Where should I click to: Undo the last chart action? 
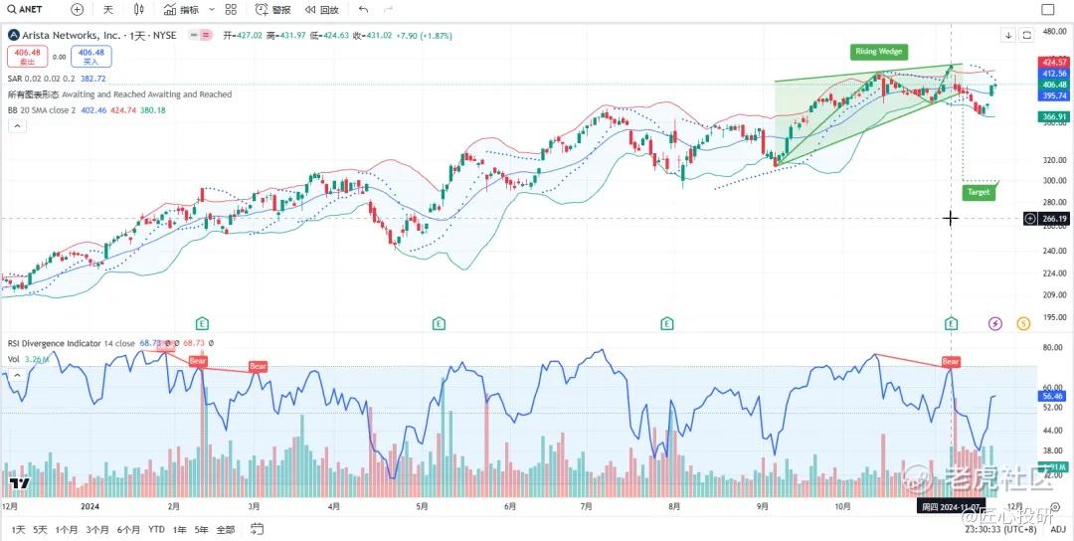[363, 10]
